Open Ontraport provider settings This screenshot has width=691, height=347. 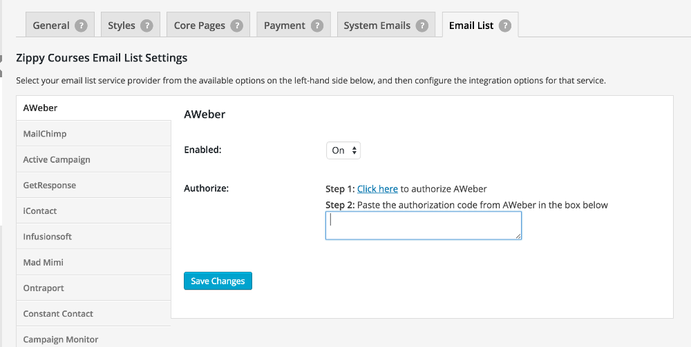[x=93, y=288]
